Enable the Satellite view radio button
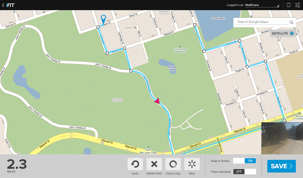This screenshot has width=303, height=178. coord(292,33)
